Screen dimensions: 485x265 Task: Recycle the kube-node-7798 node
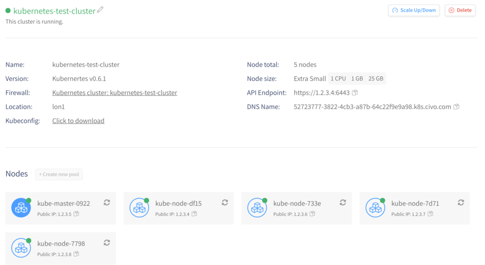tap(107, 243)
